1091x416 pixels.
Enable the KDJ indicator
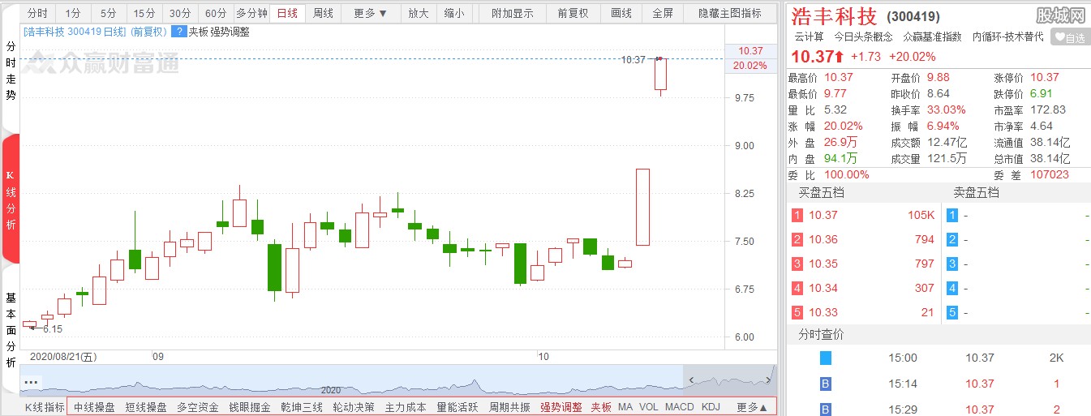coord(711,407)
